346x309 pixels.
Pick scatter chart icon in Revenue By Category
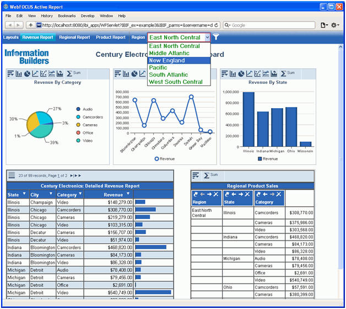(44, 73)
